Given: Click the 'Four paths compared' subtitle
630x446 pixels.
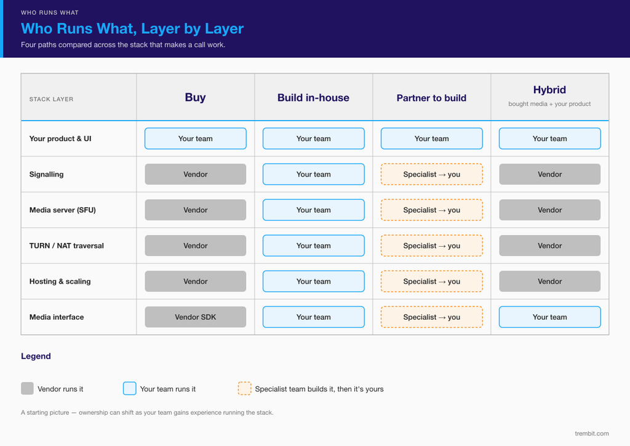Looking at the screenshot, I should coord(123,44).
